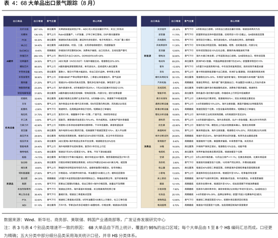The image size is (278, 238).
Task: Click the "冰箱" product cell
Action: click(x=162, y=147)
